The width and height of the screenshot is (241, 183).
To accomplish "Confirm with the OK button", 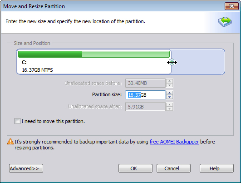I will pos(135,168).
